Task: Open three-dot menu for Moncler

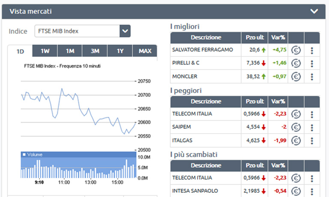Action: pos(312,77)
